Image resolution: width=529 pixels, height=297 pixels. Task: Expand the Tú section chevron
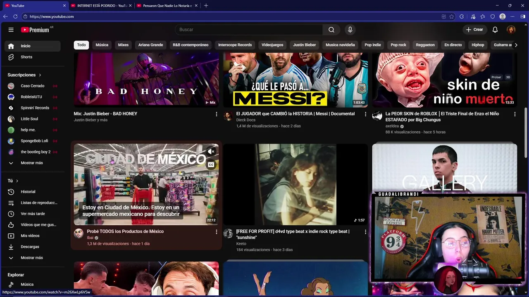click(17, 181)
